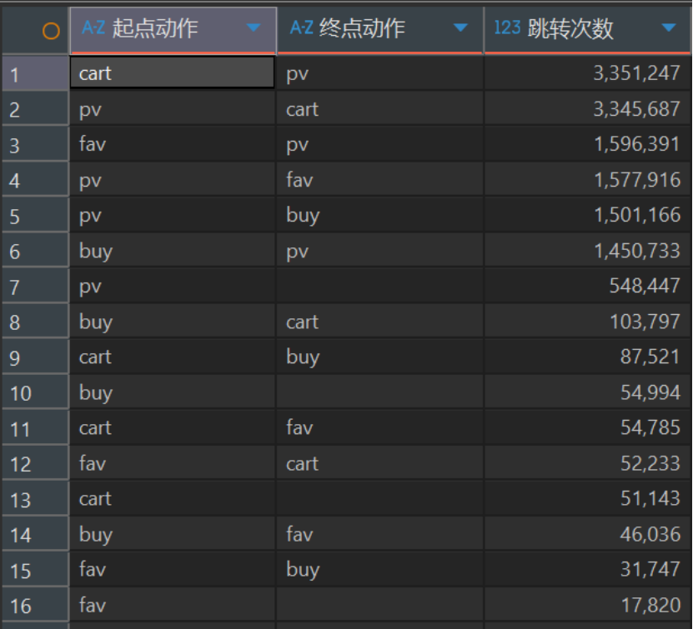Image resolution: width=693 pixels, height=629 pixels.
Task: Click the cell showing 17,820
Action: click(x=587, y=605)
